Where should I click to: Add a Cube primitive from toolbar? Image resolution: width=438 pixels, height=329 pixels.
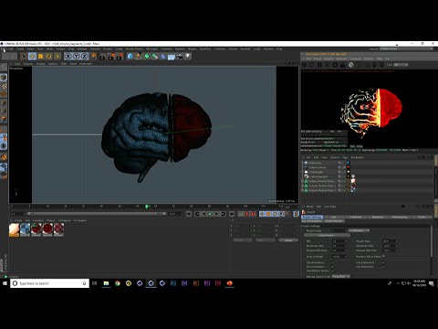coord(130,57)
